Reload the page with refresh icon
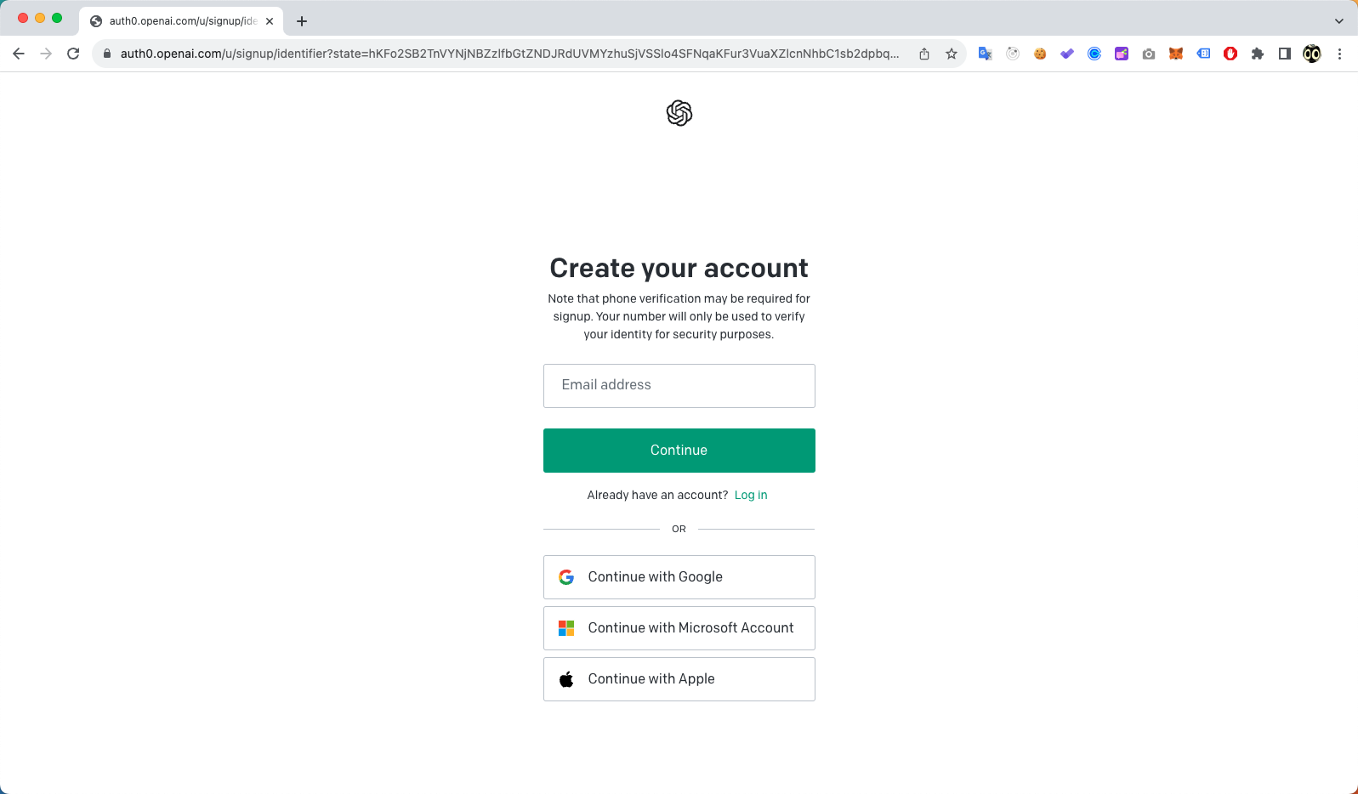The width and height of the screenshot is (1358, 794). coord(73,54)
